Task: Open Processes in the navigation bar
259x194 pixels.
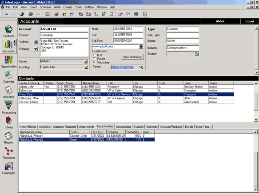Action: [8, 153]
